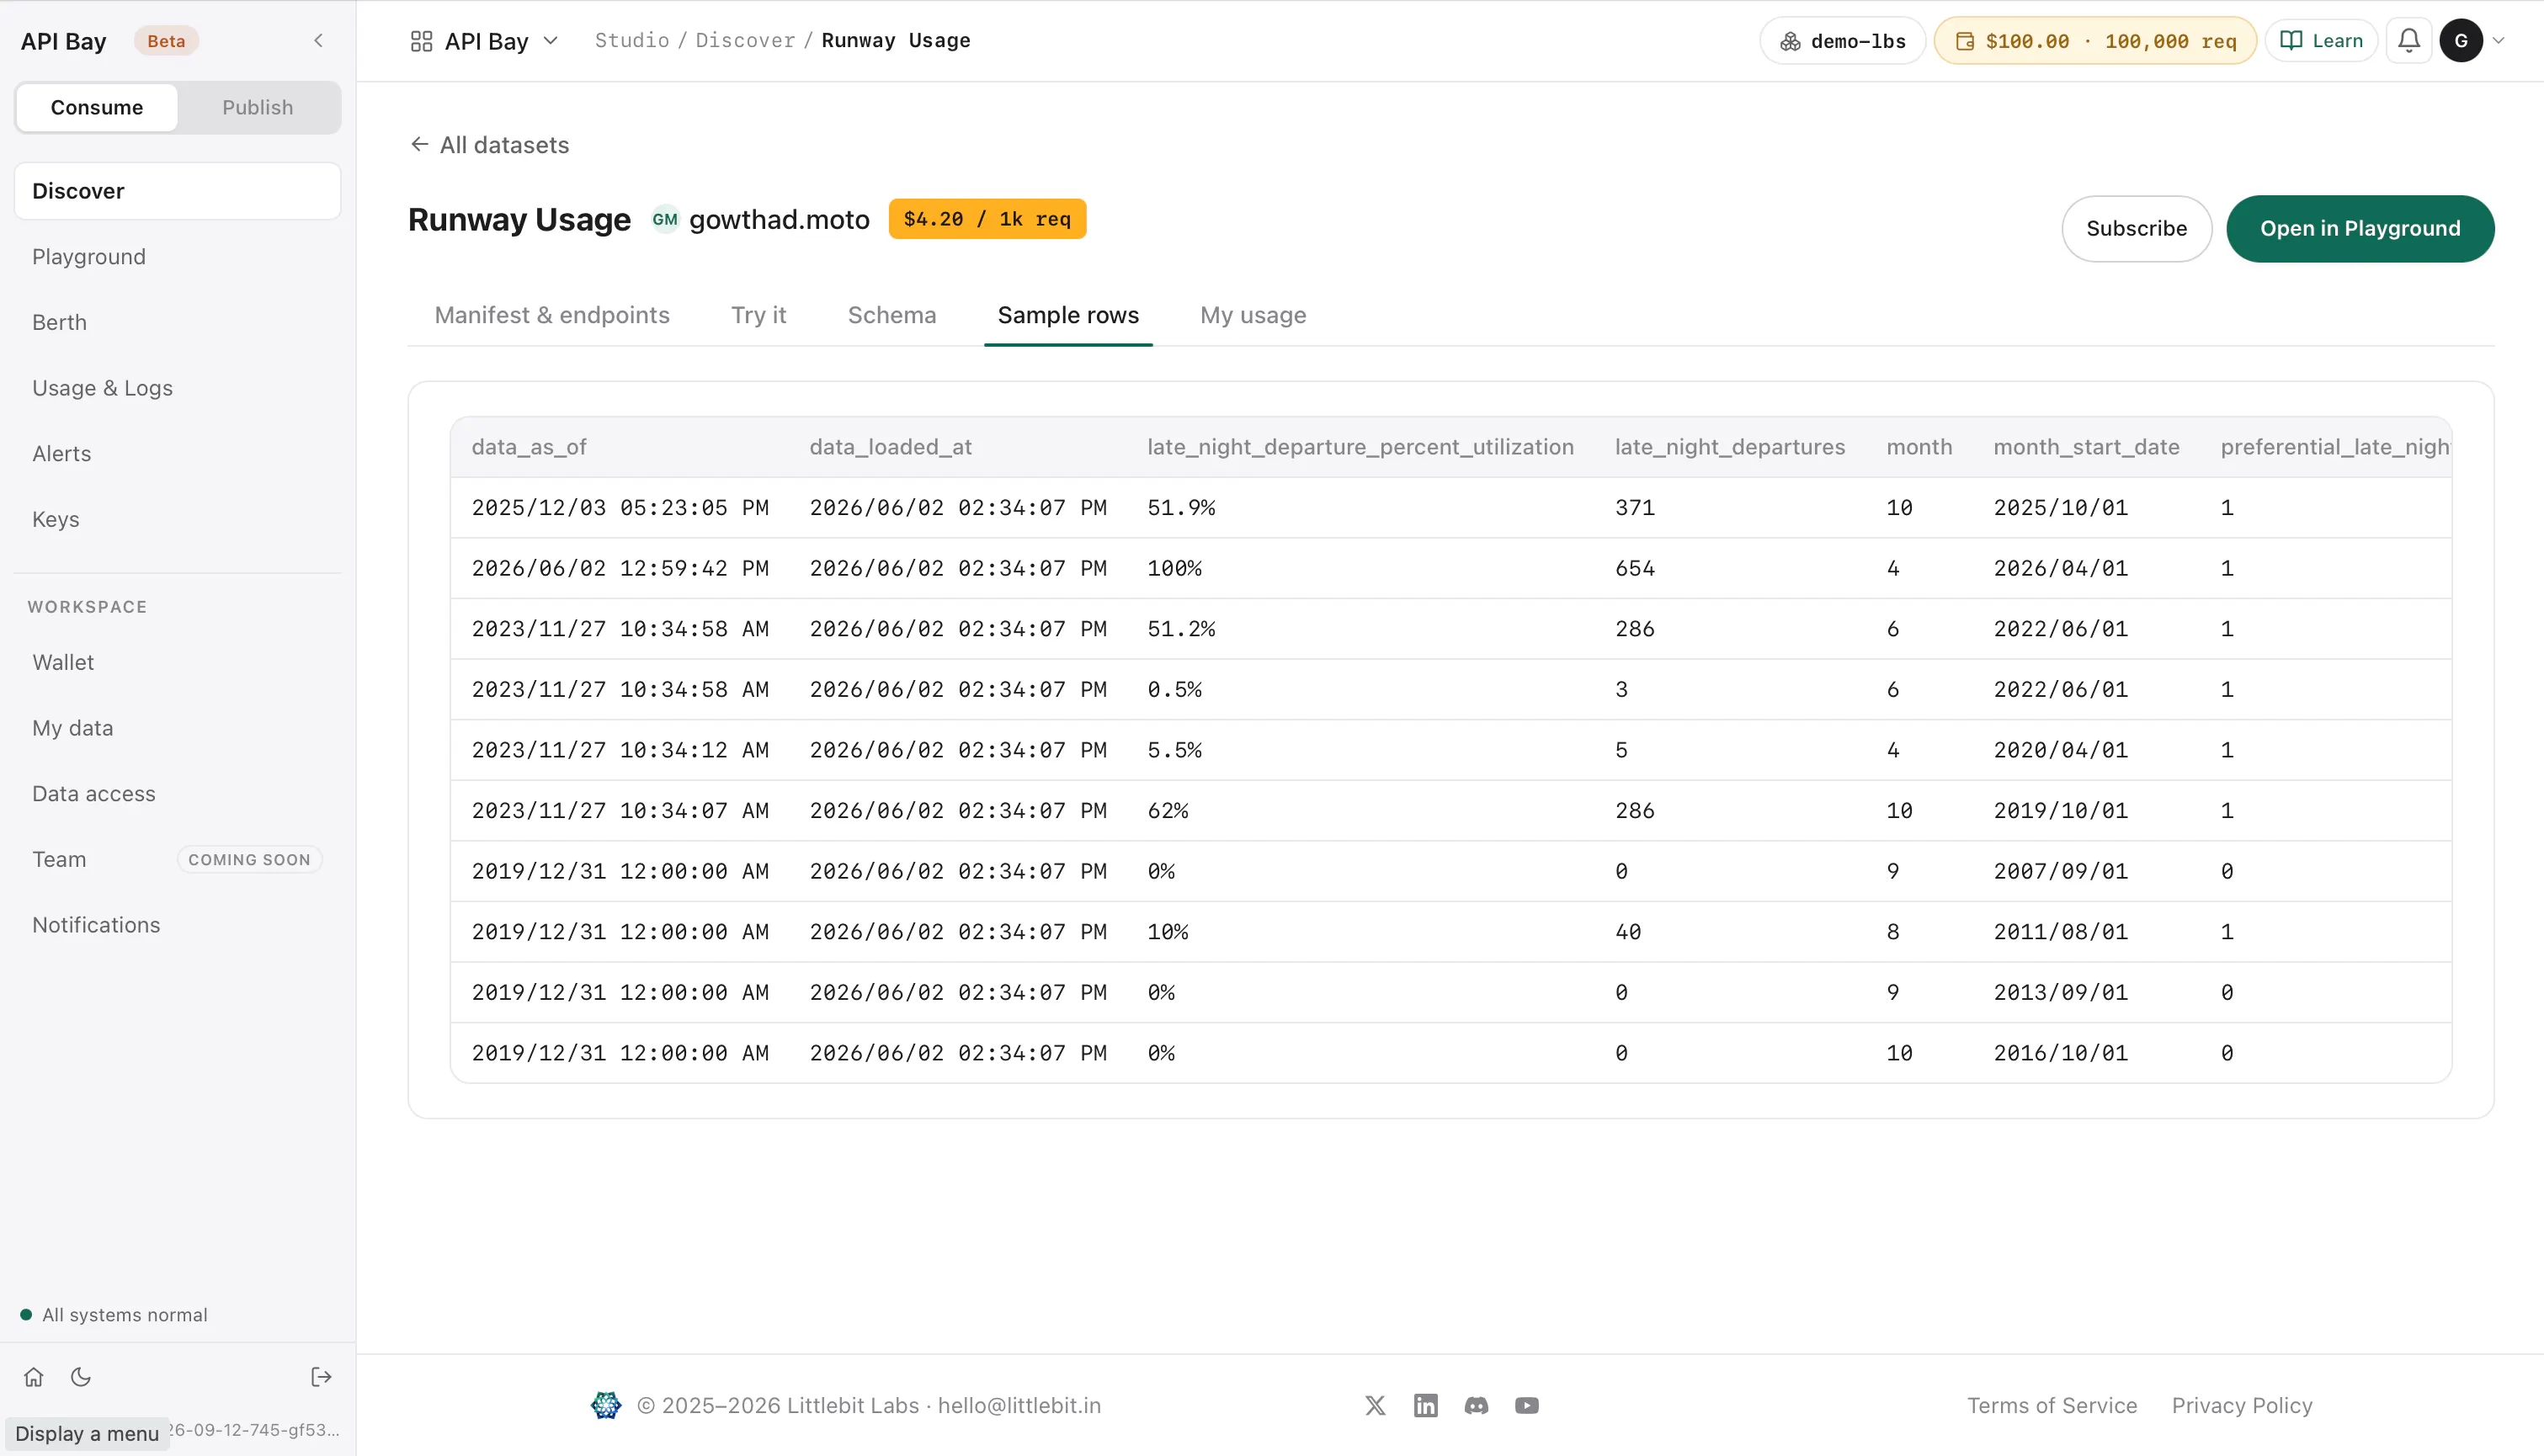
Task: Click the back arrow beside All datasets
Action: [419, 144]
